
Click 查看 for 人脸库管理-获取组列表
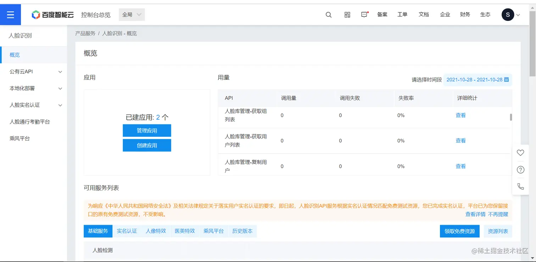[460, 115]
